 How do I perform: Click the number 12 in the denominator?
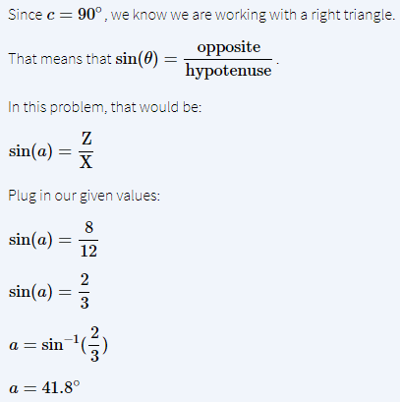pos(88,251)
